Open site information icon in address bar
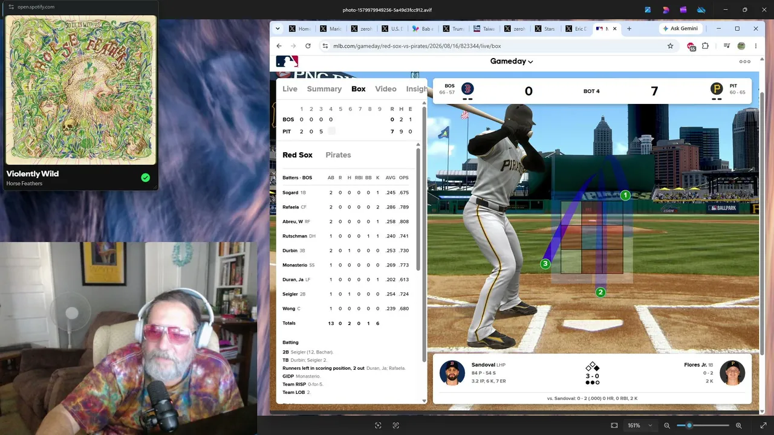774x435 pixels. [x=325, y=46]
